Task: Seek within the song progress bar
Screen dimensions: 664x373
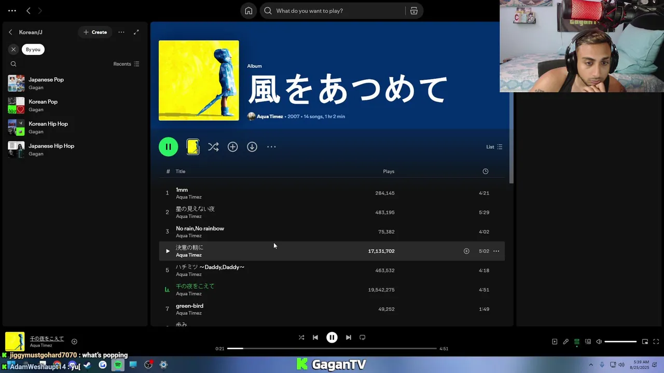Action: coord(332,349)
